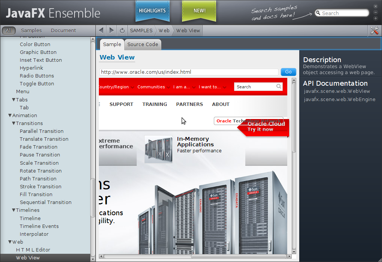Open settings with the wrench tools icon
Screen dimensions: 382x262
click(x=374, y=31)
